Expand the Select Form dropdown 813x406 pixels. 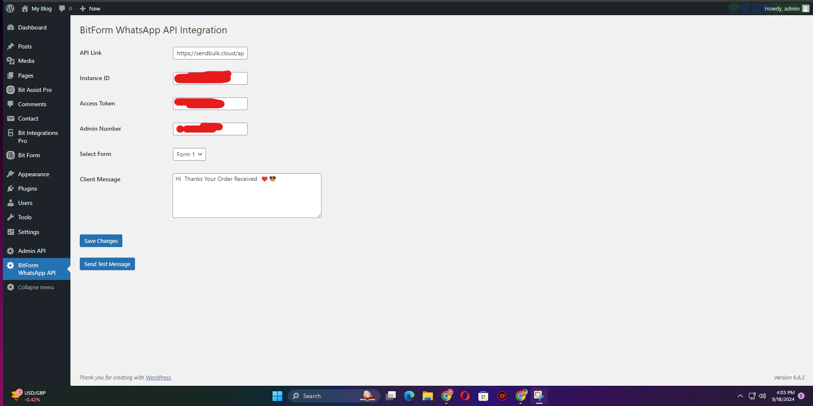click(189, 154)
